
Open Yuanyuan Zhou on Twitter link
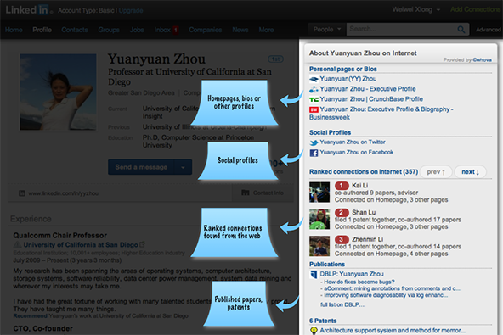coord(353,142)
